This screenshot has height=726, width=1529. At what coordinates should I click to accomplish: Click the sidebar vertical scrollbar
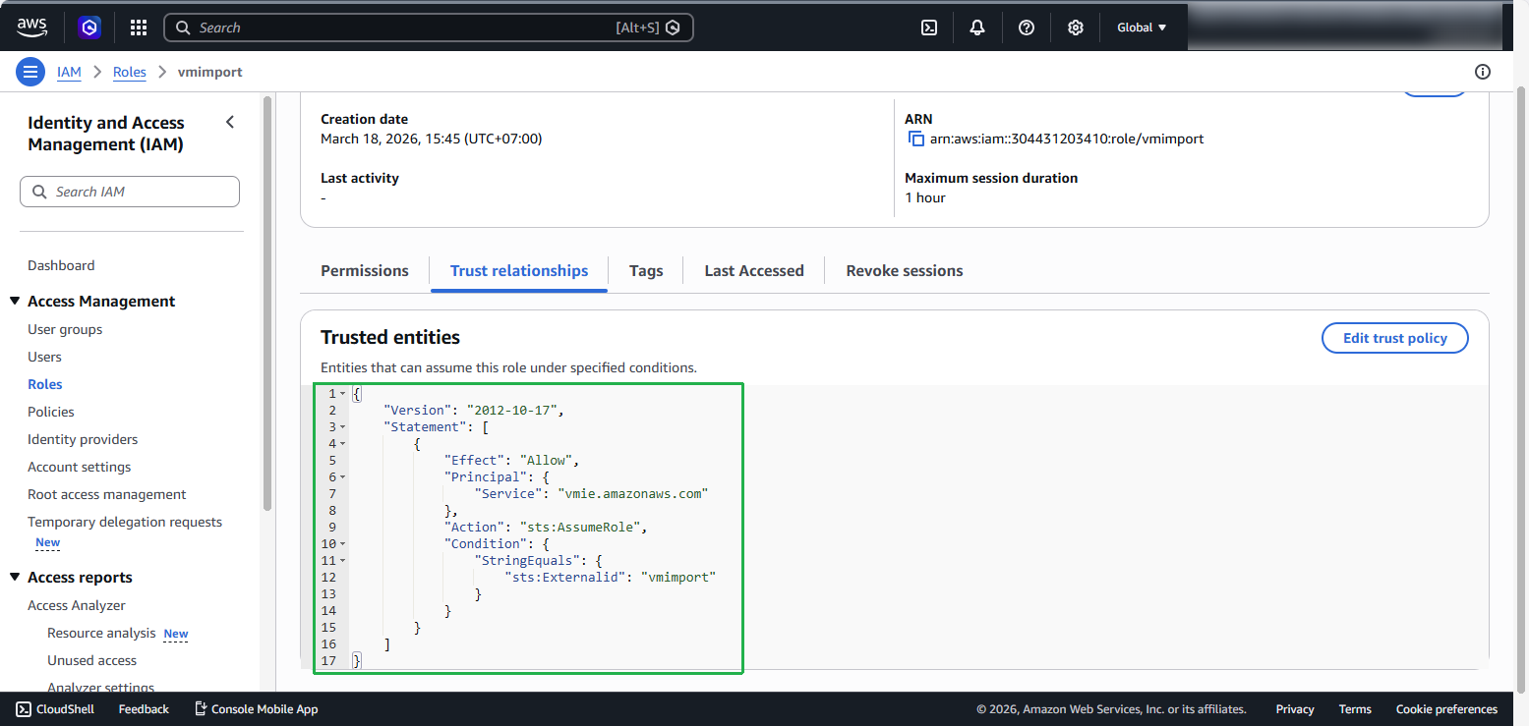pos(267,303)
